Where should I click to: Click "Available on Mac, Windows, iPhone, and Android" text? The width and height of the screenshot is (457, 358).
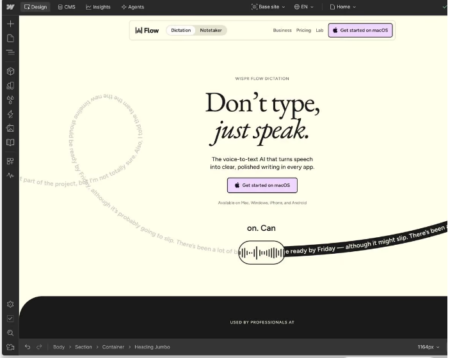click(262, 203)
